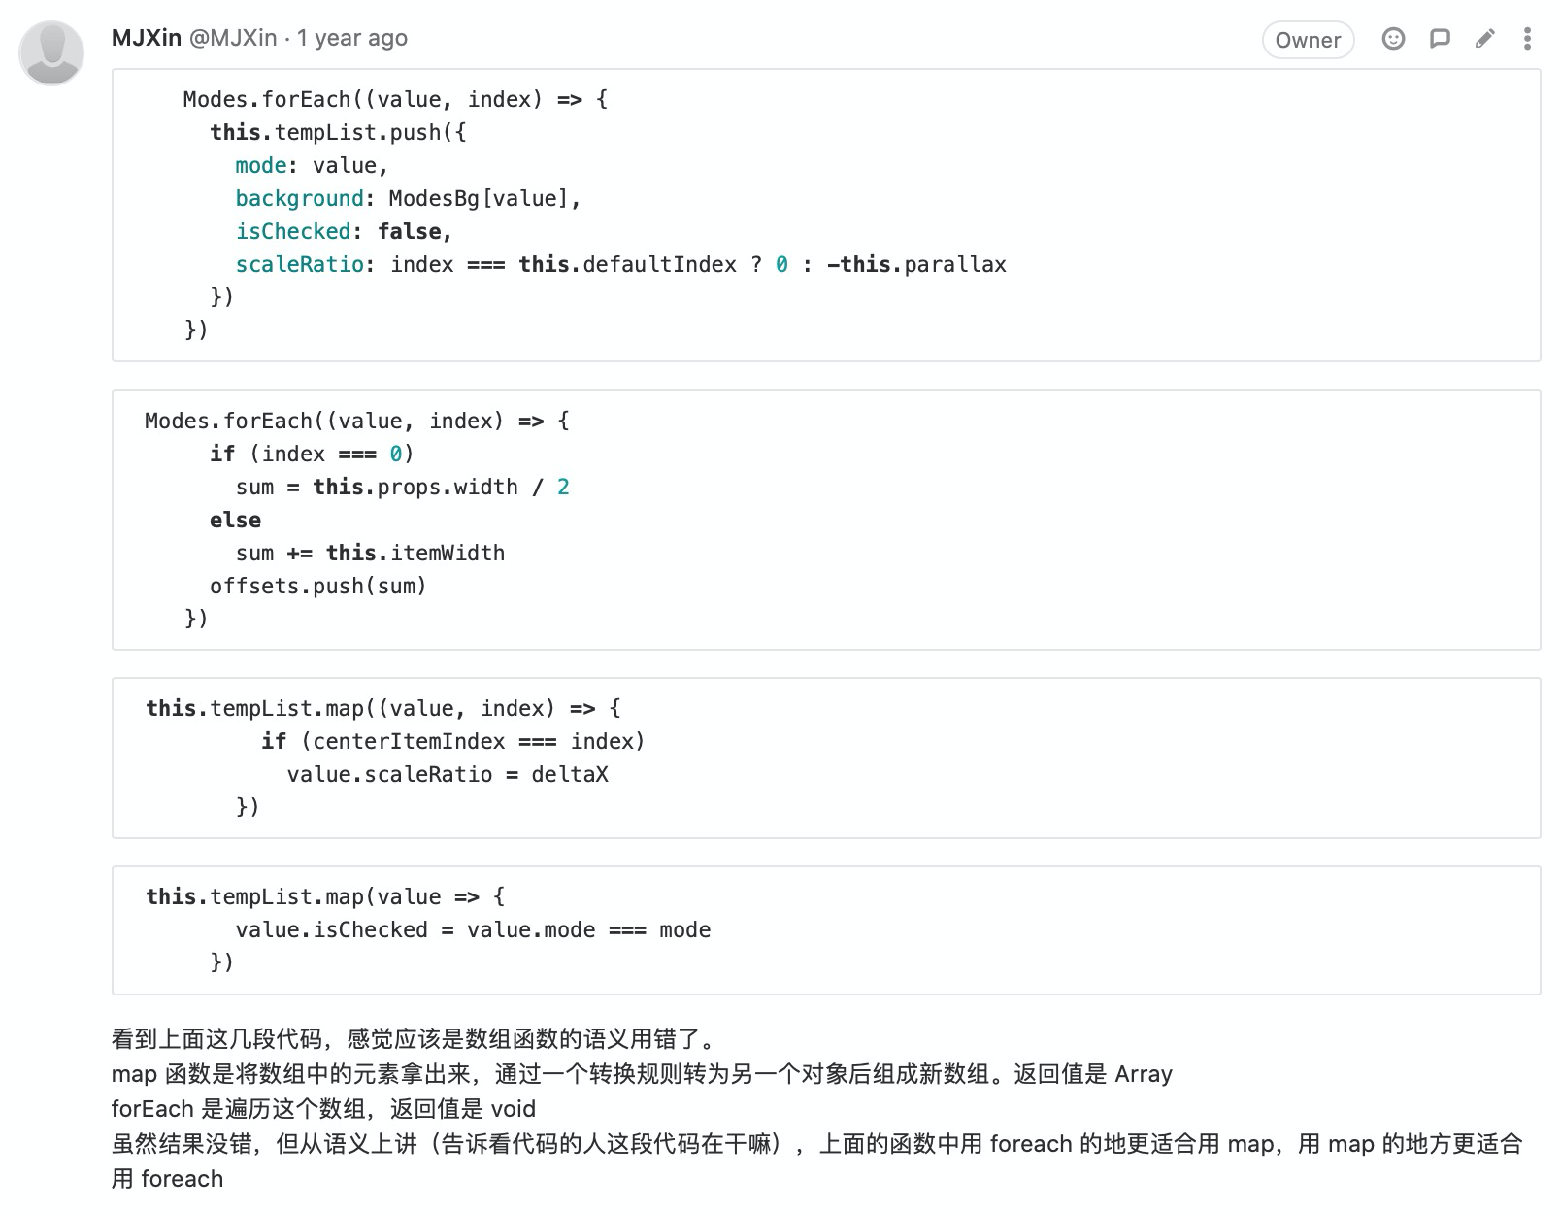Click the 'isChecked: false,' code line
This screenshot has height=1214, width=1561.
point(344,231)
